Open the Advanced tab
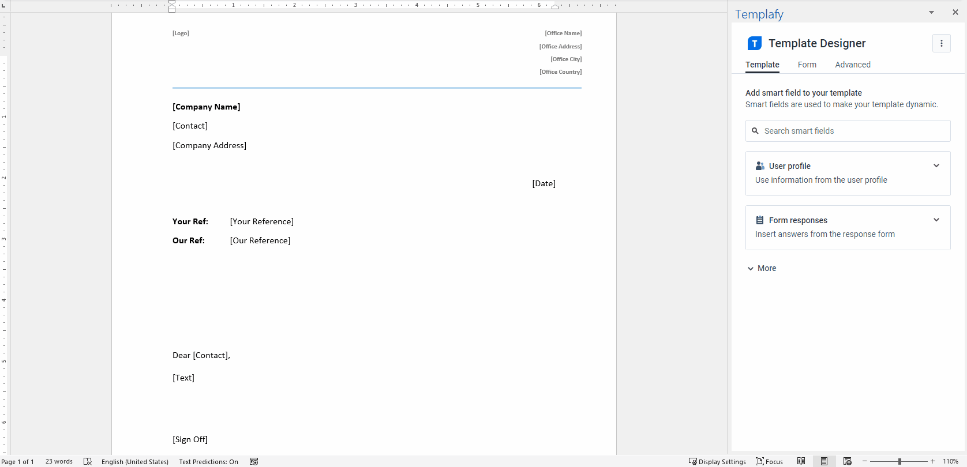Screen dimensions: 967x467 852,65
